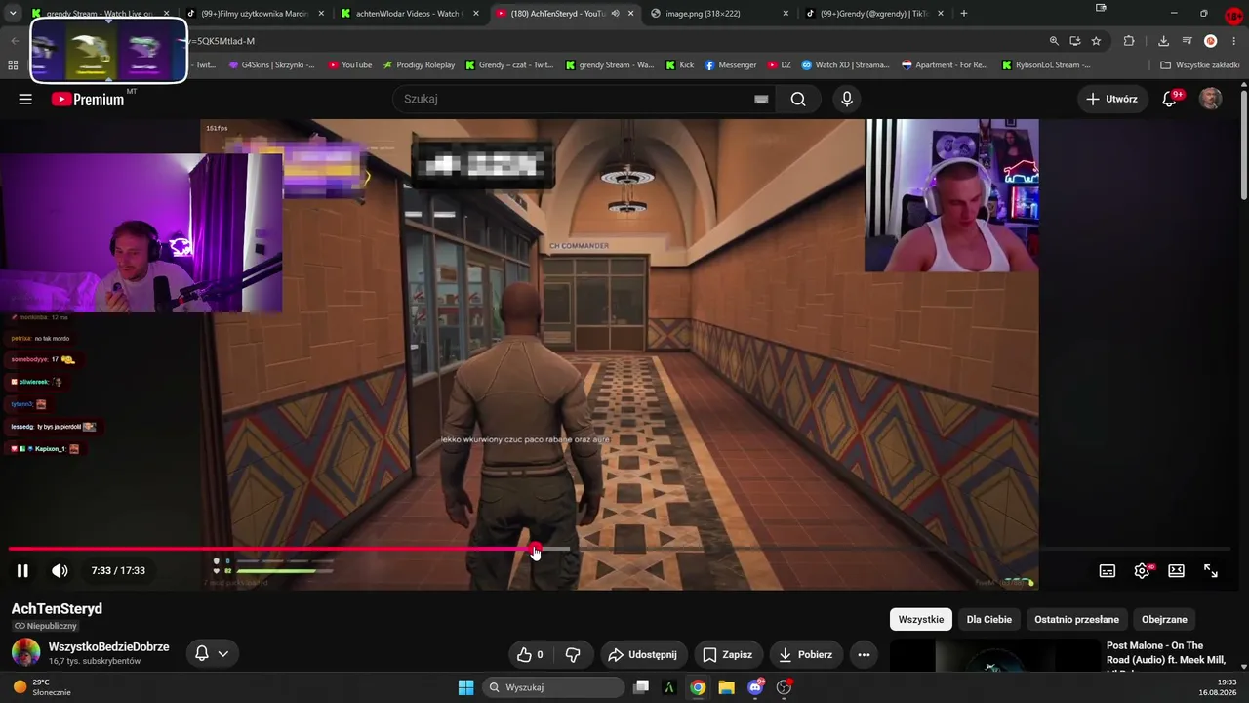Open the Prodigy Roleplay bookmark
Viewport: 1249px width, 703px height.
(419, 65)
